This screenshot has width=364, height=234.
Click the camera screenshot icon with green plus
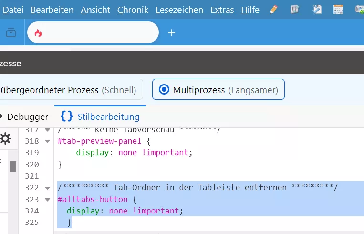point(360,10)
